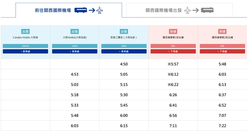Select the 7:22 arrival time cell
The height and width of the screenshot is (131, 247).
point(222,126)
